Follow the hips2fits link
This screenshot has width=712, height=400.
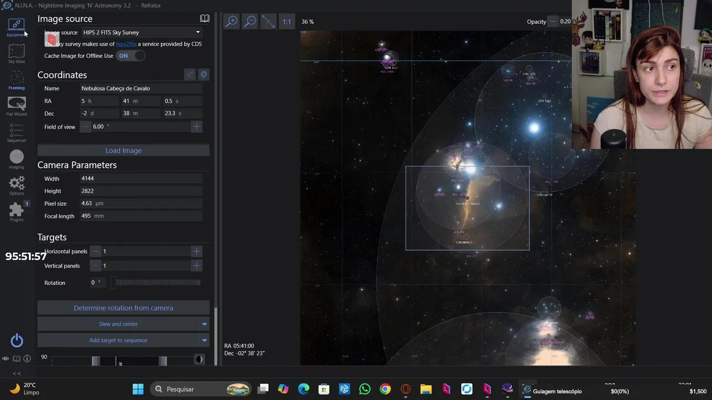pyautogui.click(x=126, y=44)
